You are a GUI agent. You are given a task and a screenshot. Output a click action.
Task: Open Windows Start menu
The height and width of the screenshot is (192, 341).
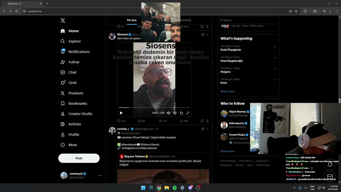(143, 188)
